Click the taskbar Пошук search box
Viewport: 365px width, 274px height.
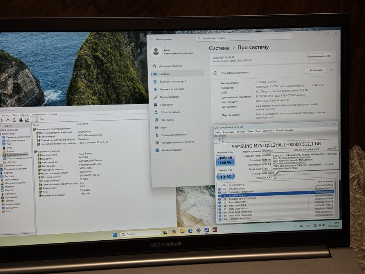(140, 234)
